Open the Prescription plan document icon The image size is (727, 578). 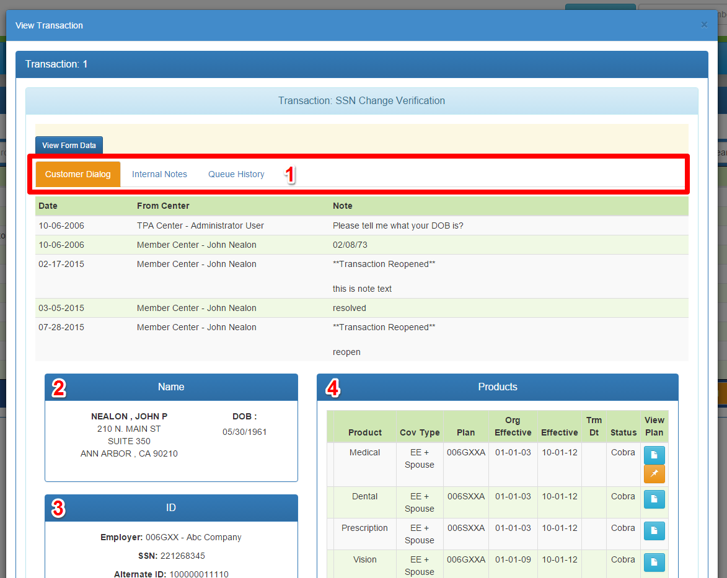pyautogui.click(x=654, y=530)
